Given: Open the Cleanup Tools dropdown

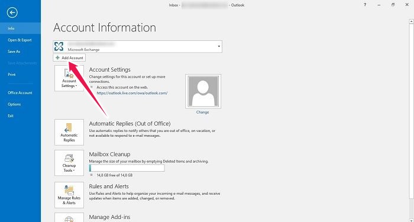Looking at the screenshot, I should (69, 163).
